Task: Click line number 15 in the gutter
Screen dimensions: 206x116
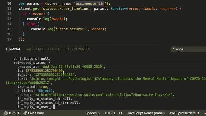Action: 9,29
